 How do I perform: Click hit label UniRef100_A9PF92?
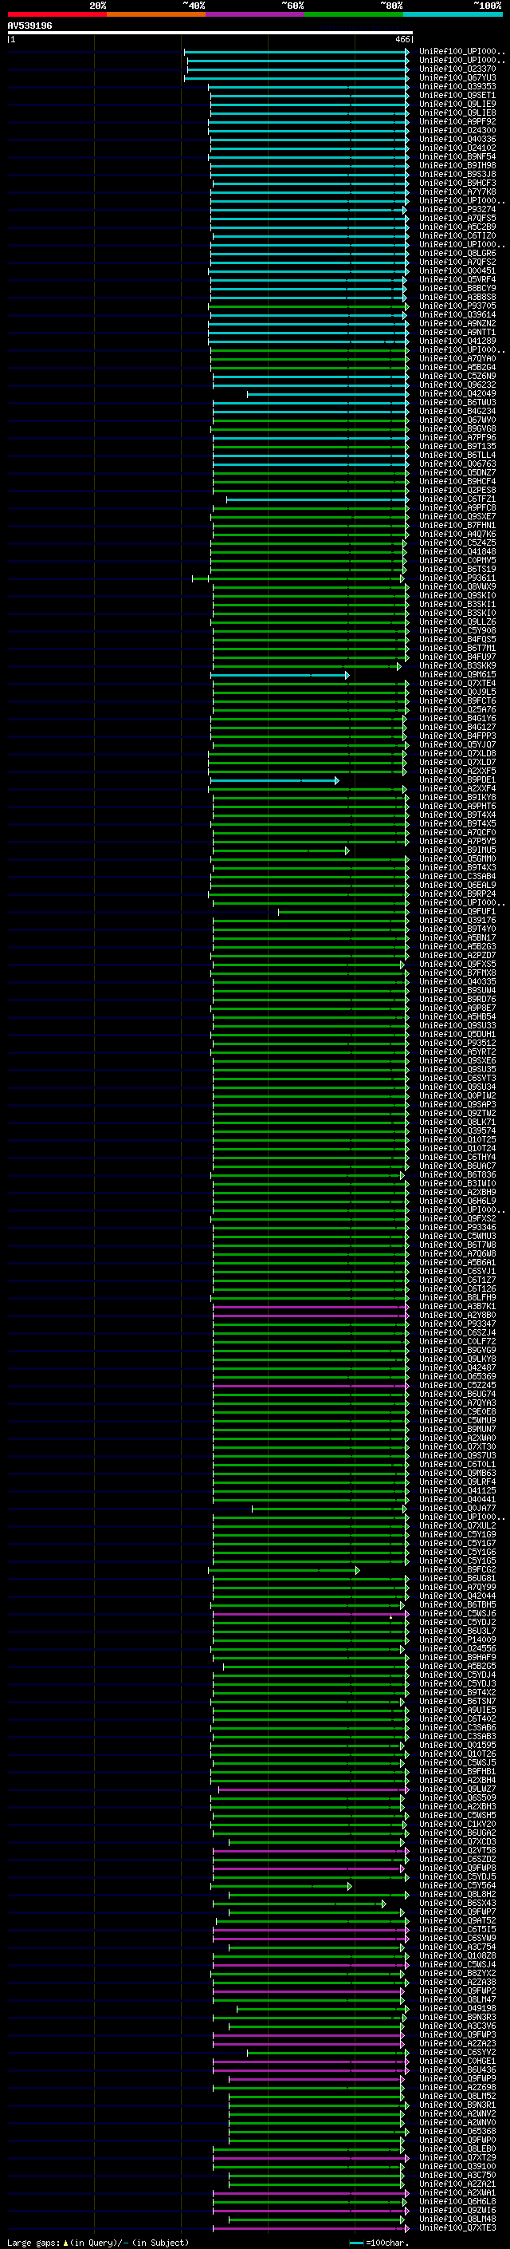(457, 121)
